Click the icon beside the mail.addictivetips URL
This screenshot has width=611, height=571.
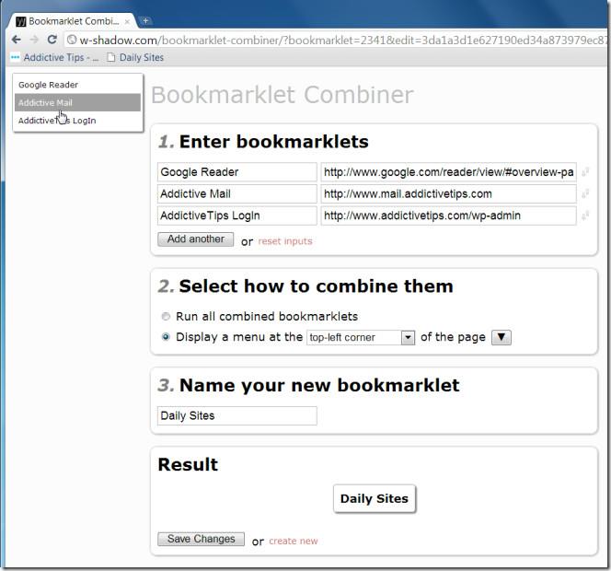point(585,194)
